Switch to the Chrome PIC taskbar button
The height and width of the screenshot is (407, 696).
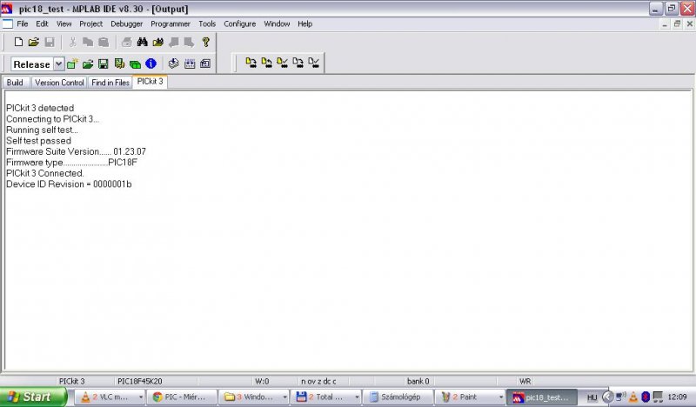tap(183, 397)
